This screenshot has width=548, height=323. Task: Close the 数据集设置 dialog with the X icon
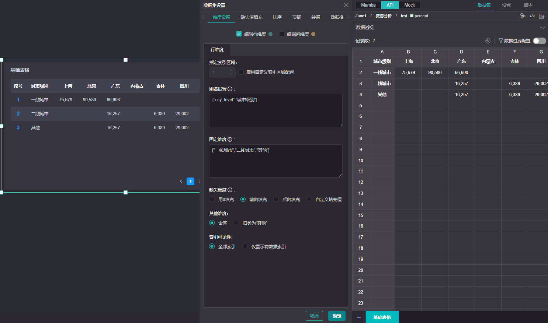[x=346, y=5]
